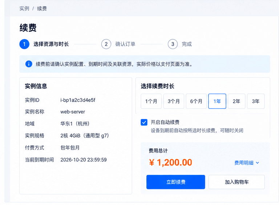Click step 1 circle 选择资源与时长
Image resolution: width=279 pixels, height=205 pixels.
click(24, 44)
